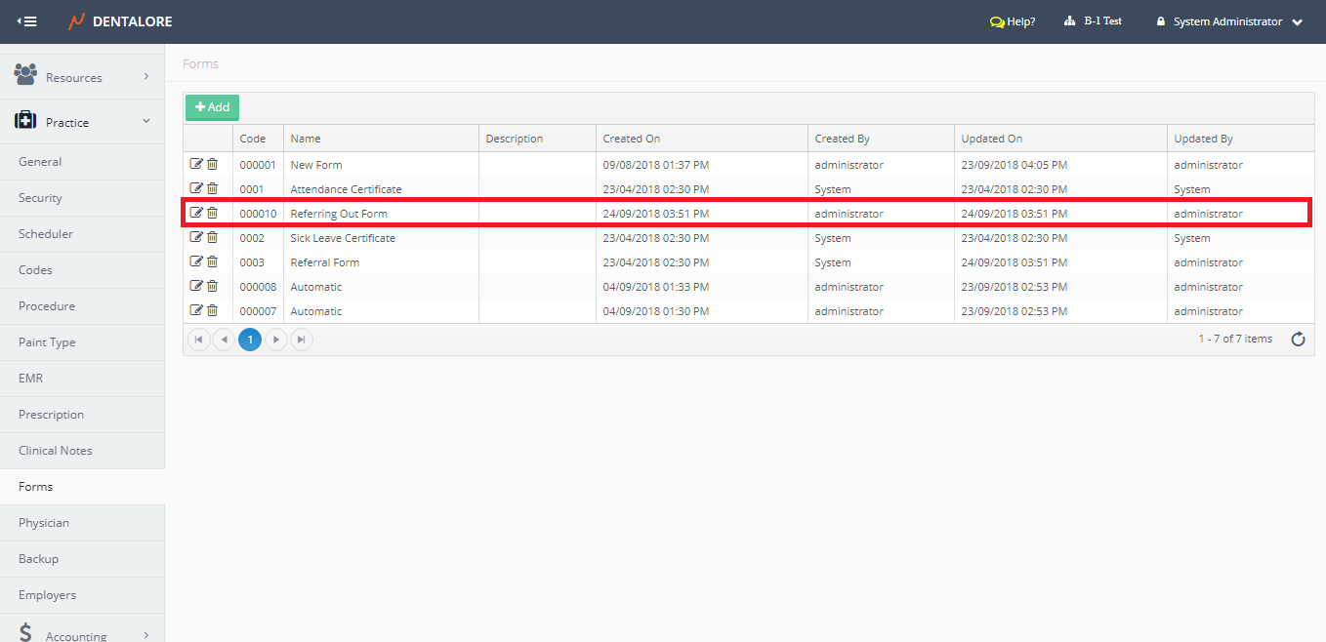Delete the Attendance Certificate form row
Image resolution: width=1326 pixels, height=642 pixels.
pos(212,188)
